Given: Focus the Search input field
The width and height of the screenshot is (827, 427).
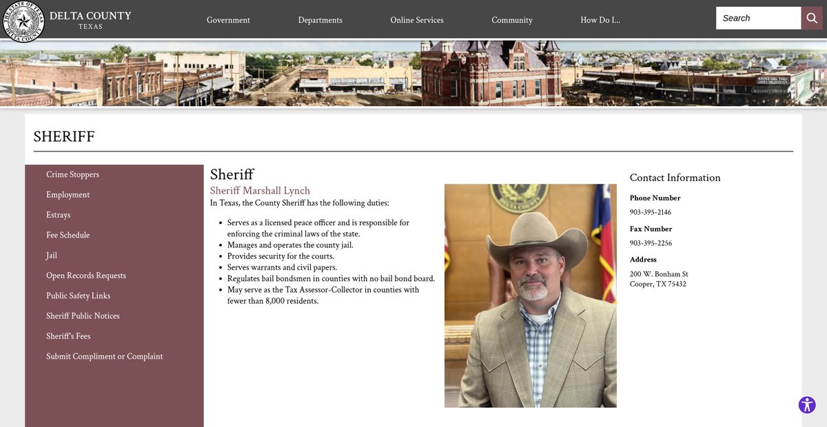Looking at the screenshot, I should pos(759,18).
